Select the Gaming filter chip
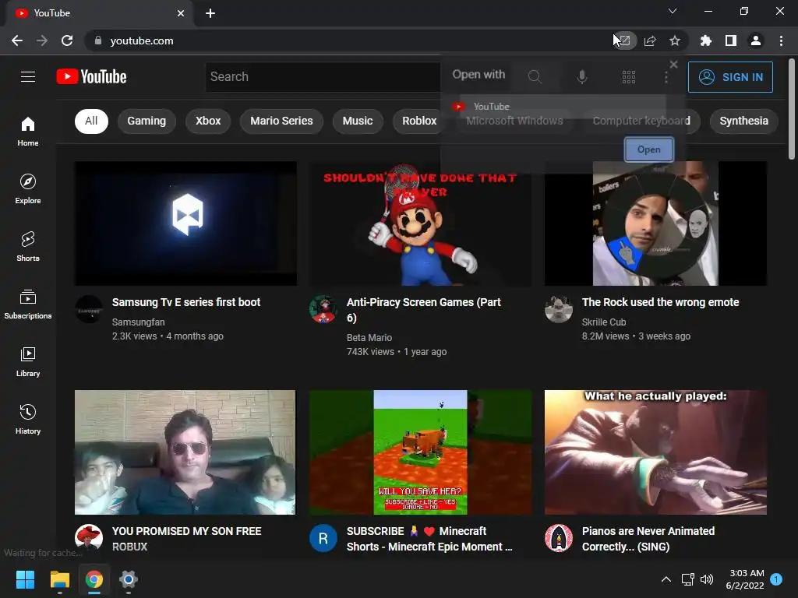Image resolution: width=798 pixels, height=598 pixels. click(147, 121)
